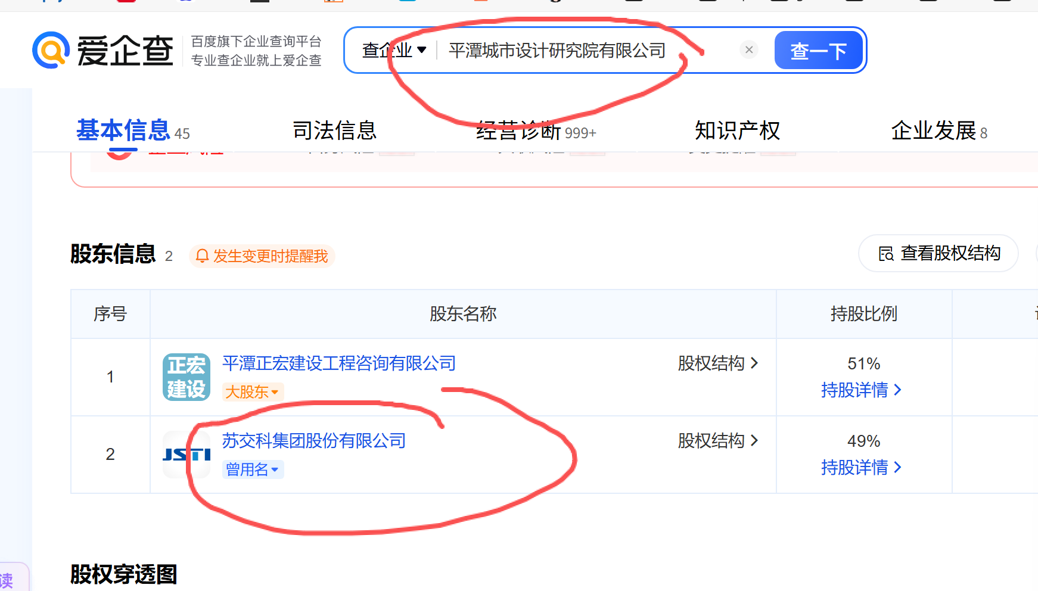The image size is (1038, 591).
Task: Switch to 基本信息 tab
Action: (133, 130)
